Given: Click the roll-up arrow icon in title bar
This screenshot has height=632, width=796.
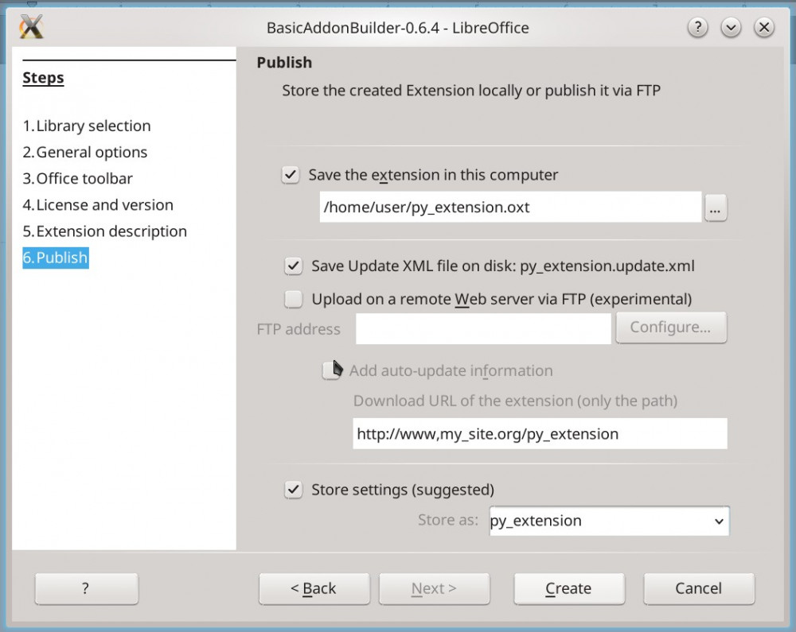Looking at the screenshot, I should point(731,28).
